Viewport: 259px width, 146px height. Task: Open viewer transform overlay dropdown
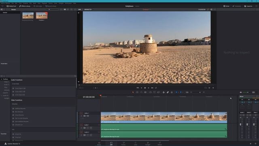[x=81, y=88]
